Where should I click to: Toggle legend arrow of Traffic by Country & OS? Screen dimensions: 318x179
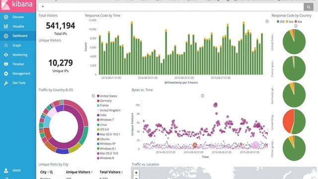click(x=93, y=96)
